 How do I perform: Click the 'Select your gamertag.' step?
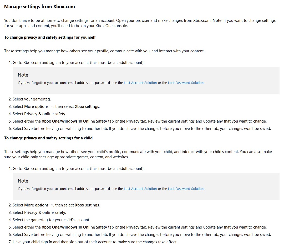coord(32,99)
